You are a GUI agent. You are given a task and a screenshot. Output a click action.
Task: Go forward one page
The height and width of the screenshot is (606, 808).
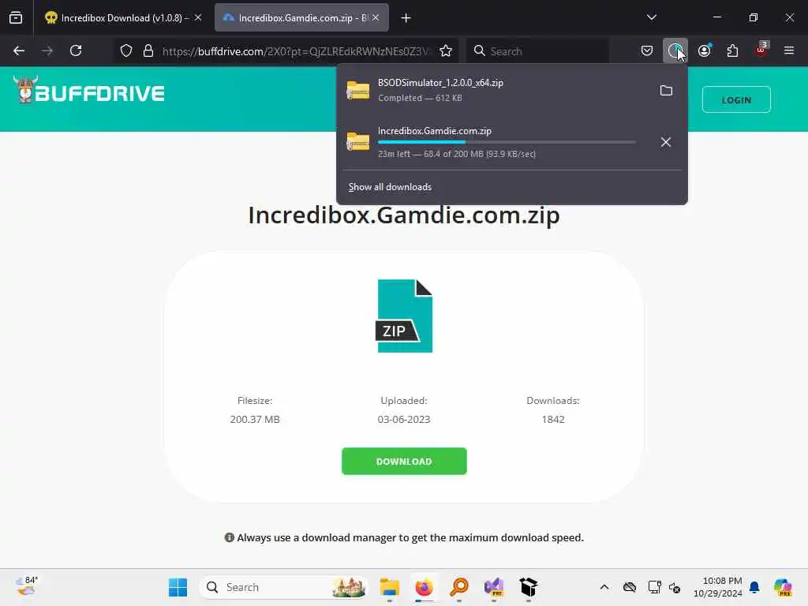pos(47,51)
